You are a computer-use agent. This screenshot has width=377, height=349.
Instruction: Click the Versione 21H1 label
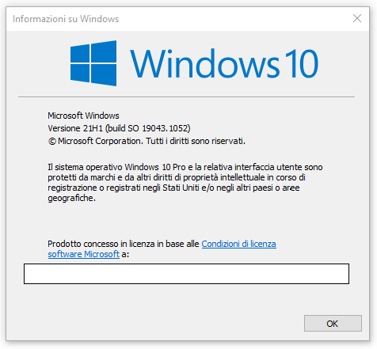(75, 128)
